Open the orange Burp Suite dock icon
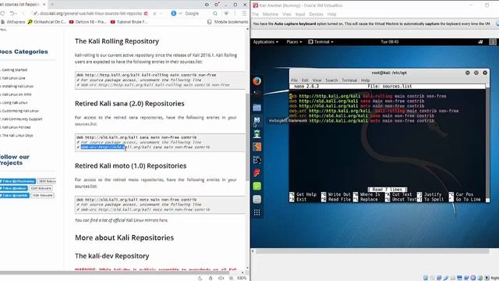This screenshot has height=281, width=499. pos(257,147)
